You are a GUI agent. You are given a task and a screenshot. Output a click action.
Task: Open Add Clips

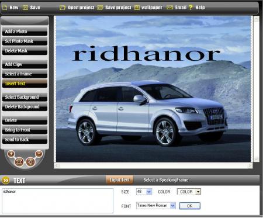click(x=25, y=64)
